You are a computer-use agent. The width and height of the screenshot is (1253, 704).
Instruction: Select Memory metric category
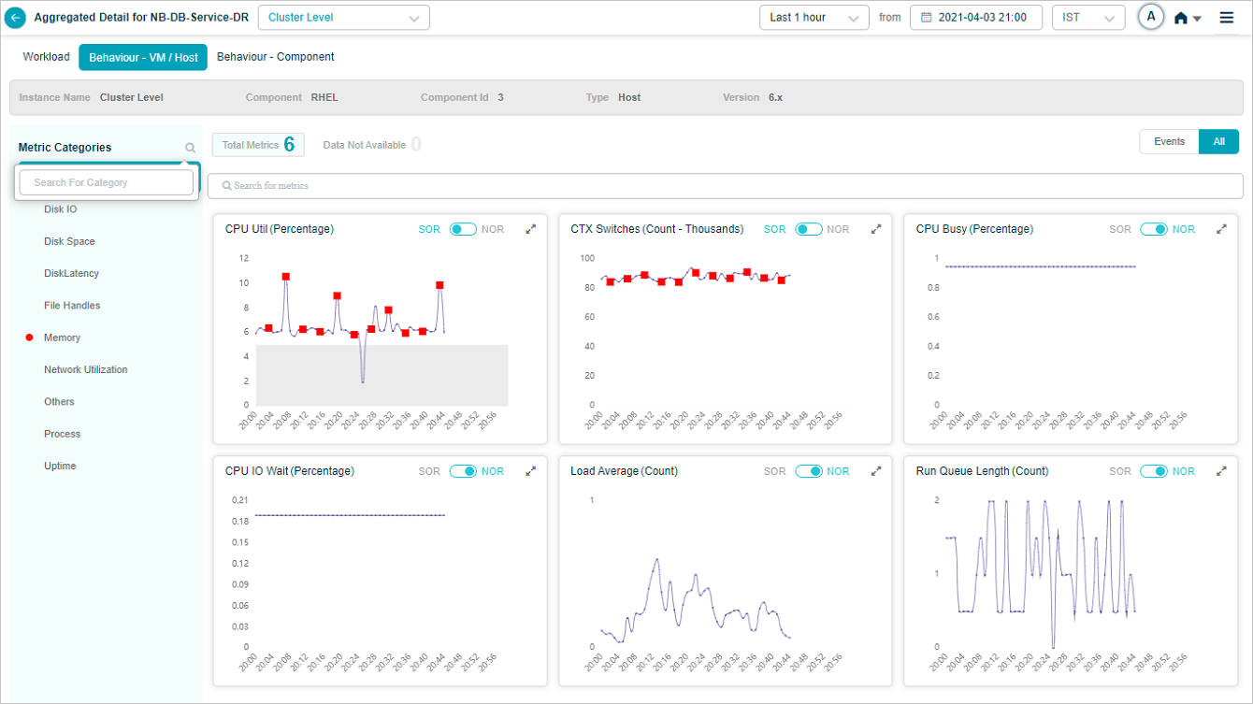click(x=62, y=338)
